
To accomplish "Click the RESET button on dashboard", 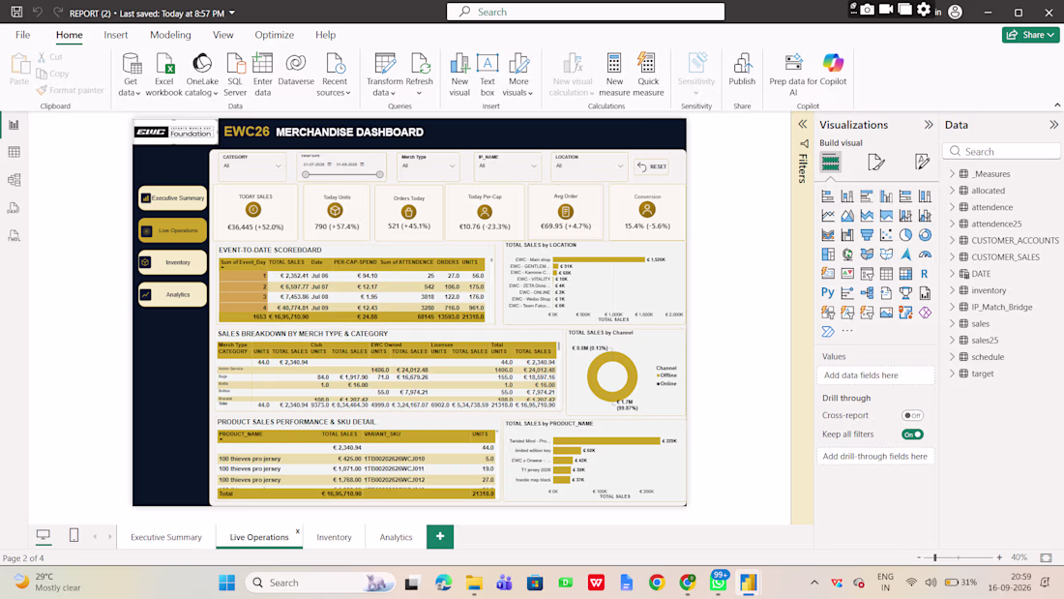I will 652,166.
